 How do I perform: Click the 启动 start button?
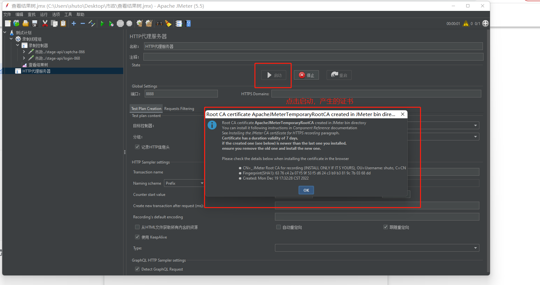tap(273, 75)
